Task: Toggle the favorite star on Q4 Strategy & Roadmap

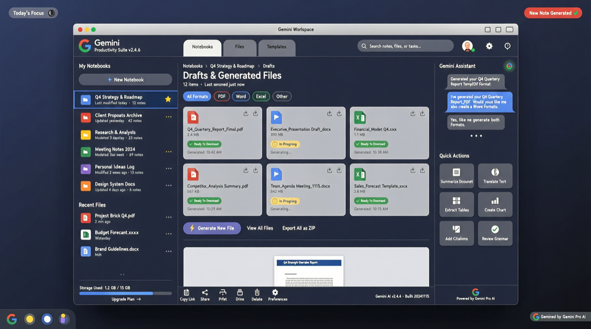Action: point(168,99)
